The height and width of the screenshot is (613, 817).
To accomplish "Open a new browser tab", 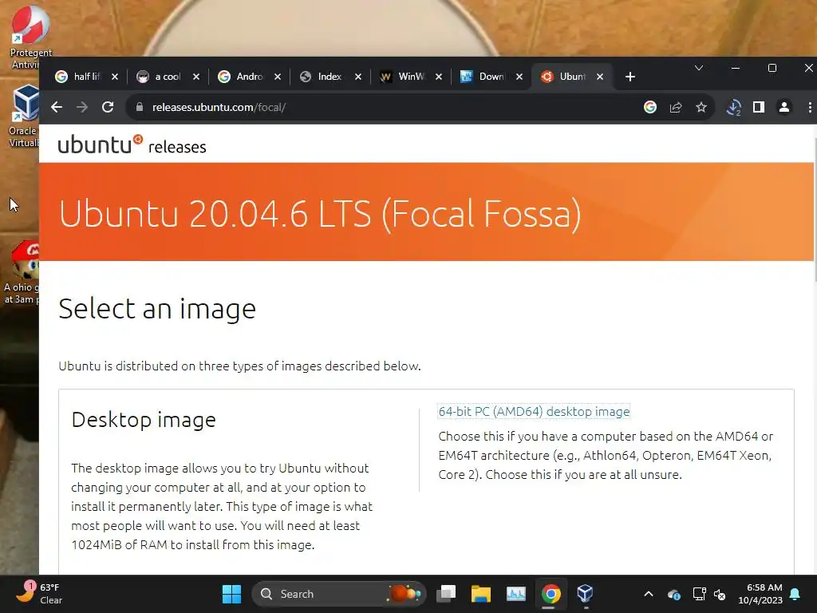I will point(630,77).
